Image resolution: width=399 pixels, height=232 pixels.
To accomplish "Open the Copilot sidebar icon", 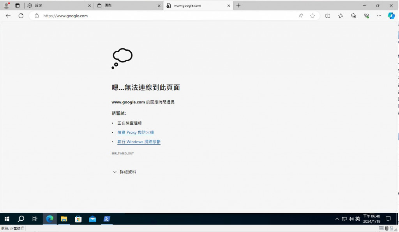I will click(x=391, y=16).
